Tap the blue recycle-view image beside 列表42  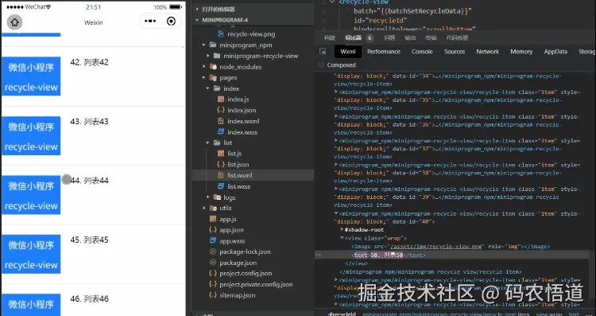[31, 76]
